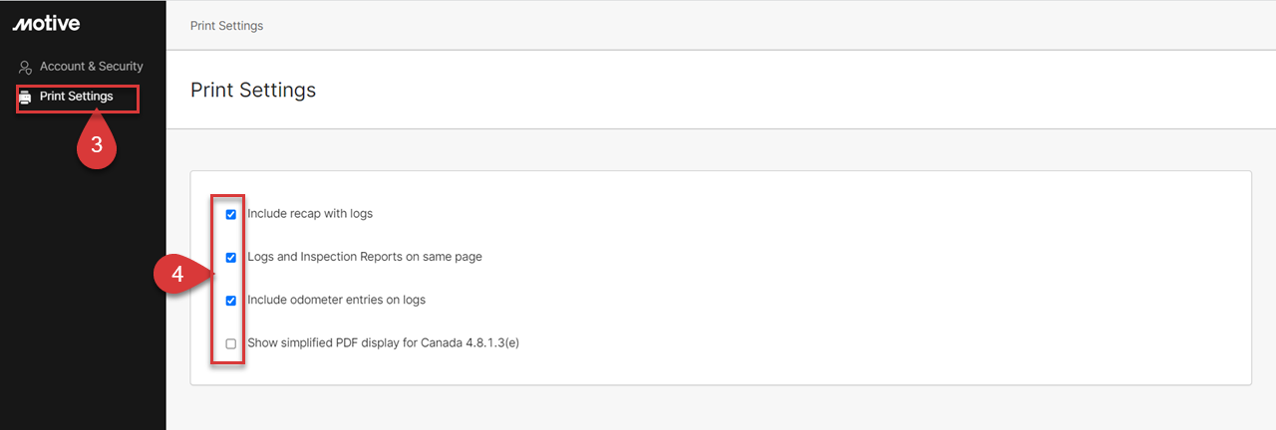Image resolution: width=1276 pixels, height=430 pixels.
Task: Click the printer icon beside Print Settings
Action: click(x=26, y=98)
